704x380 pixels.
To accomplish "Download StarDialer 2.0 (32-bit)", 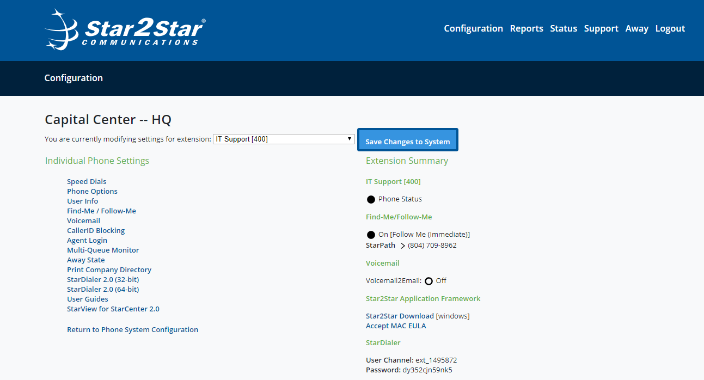I will 103,279.
